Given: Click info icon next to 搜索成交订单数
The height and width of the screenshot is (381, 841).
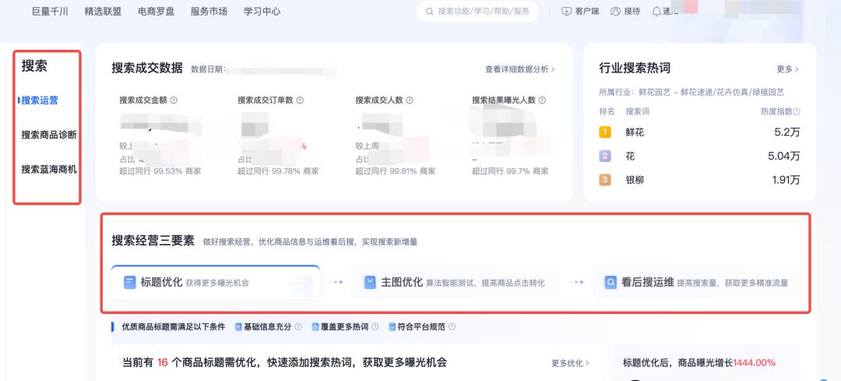Looking at the screenshot, I should pos(300,101).
